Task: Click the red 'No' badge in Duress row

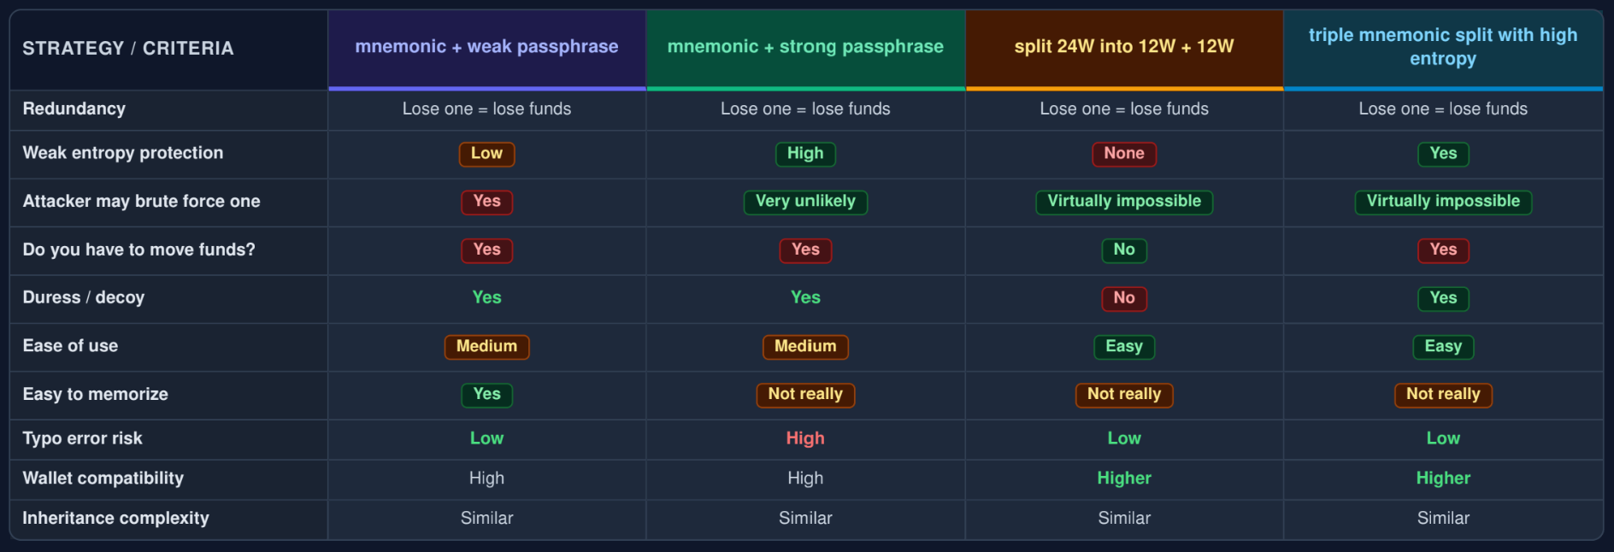Action: tap(1124, 298)
